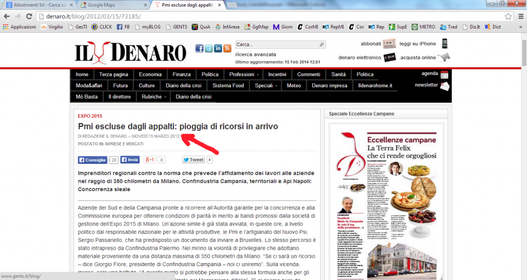Open the ricerca avanzata link
527x280 pixels.
(x=256, y=54)
